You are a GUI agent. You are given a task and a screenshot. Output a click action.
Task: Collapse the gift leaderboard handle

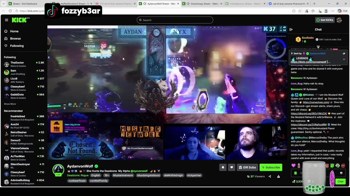click(x=318, y=47)
